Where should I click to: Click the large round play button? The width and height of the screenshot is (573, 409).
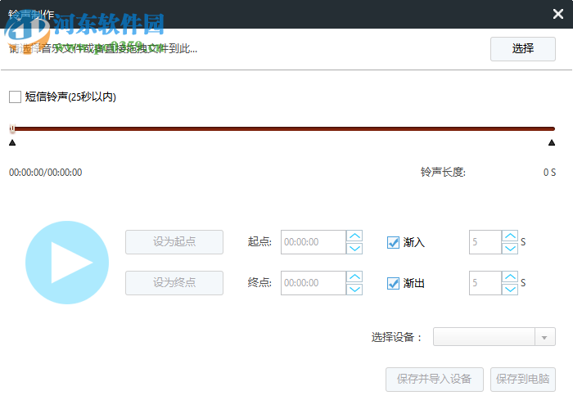click(x=67, y=263)
